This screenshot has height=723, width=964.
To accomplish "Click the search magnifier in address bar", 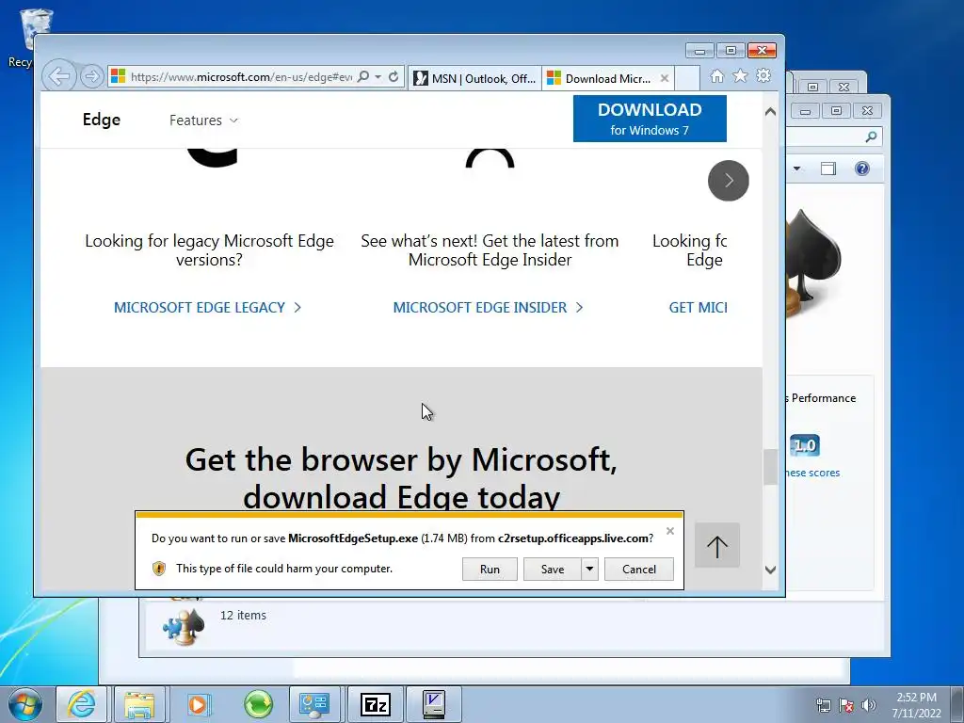I will point(363,77).
